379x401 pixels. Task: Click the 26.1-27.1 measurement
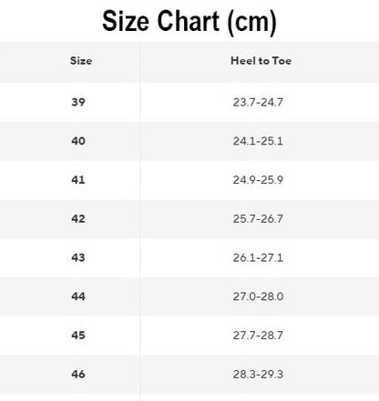(258, 257)
